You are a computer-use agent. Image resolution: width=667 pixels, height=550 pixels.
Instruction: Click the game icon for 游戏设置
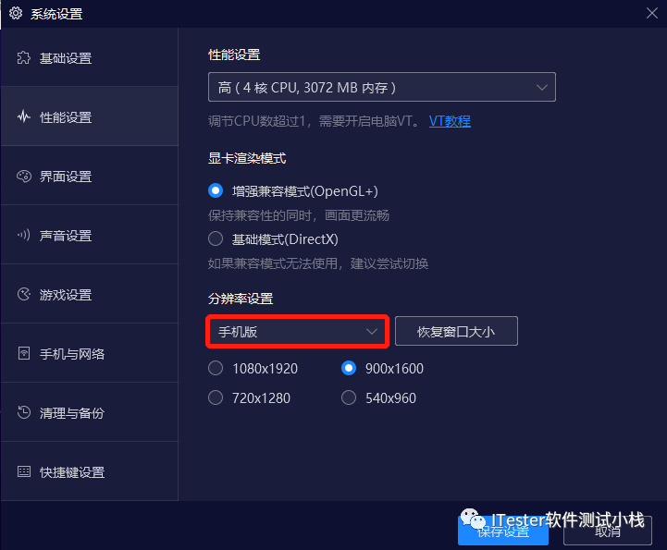[x=24, y=294]
